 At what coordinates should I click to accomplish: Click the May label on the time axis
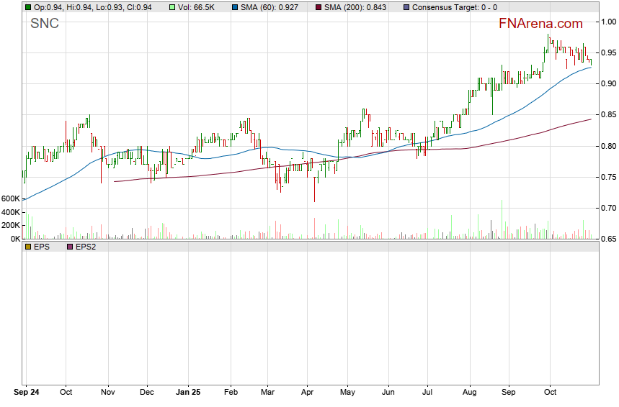[x=348, y=393]
